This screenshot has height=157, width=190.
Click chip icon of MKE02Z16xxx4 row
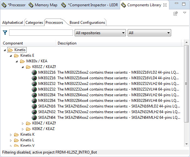point(34,78)
